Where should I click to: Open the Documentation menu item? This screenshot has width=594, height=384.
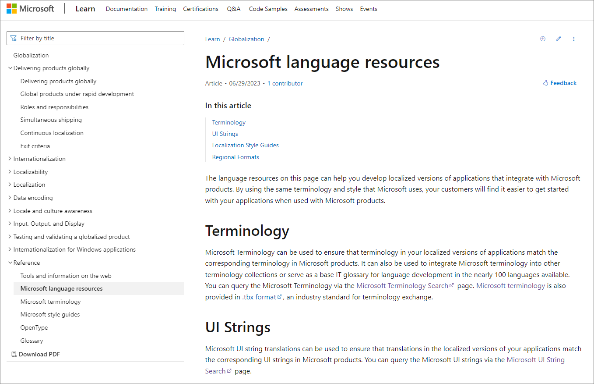pyautogui.click(x=127, y=9)
